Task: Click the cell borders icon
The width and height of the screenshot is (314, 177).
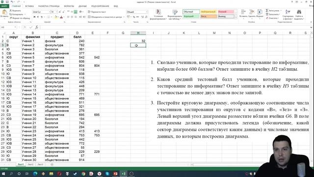Action: (49, 17)
